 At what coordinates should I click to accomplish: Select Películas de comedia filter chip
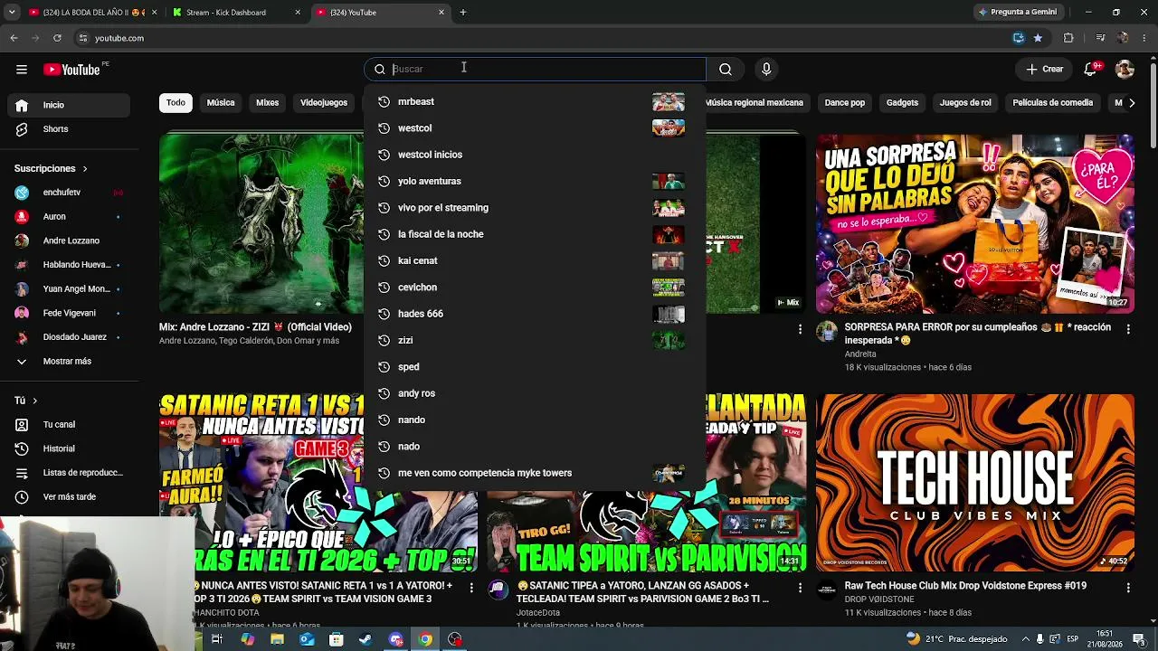pos(1053,103)
